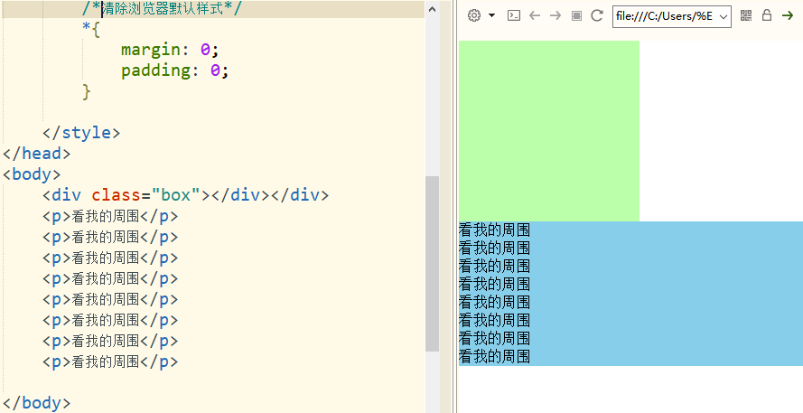The height and width of the screenshot is (413, 803).
Task: Click the "class" attribute in the div
Action: tap(117, 195)
